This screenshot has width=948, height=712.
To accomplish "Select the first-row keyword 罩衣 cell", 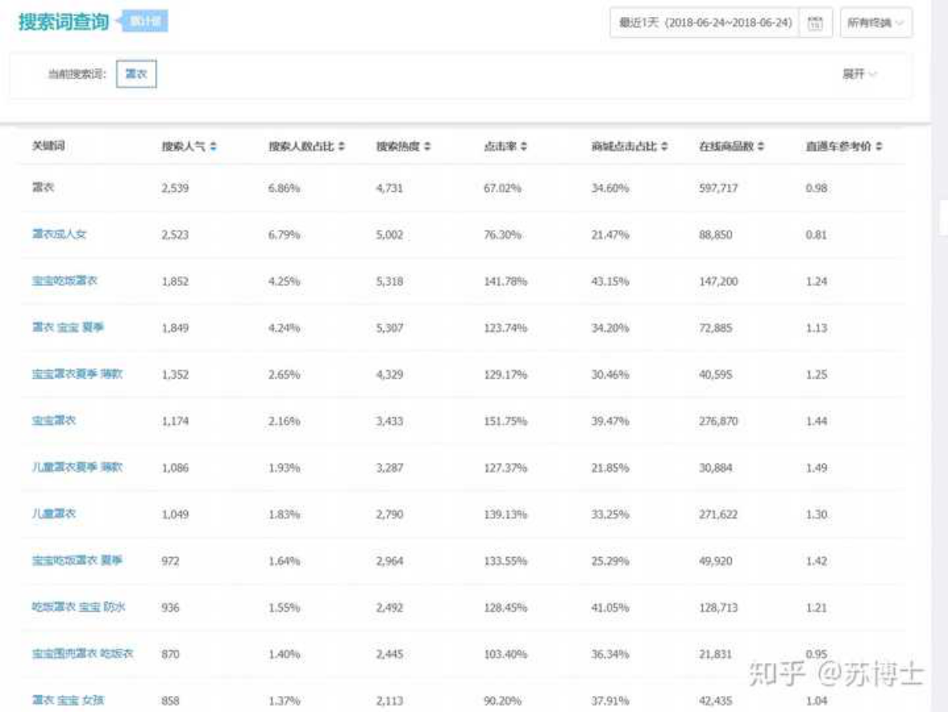I will tap(43, 187).
